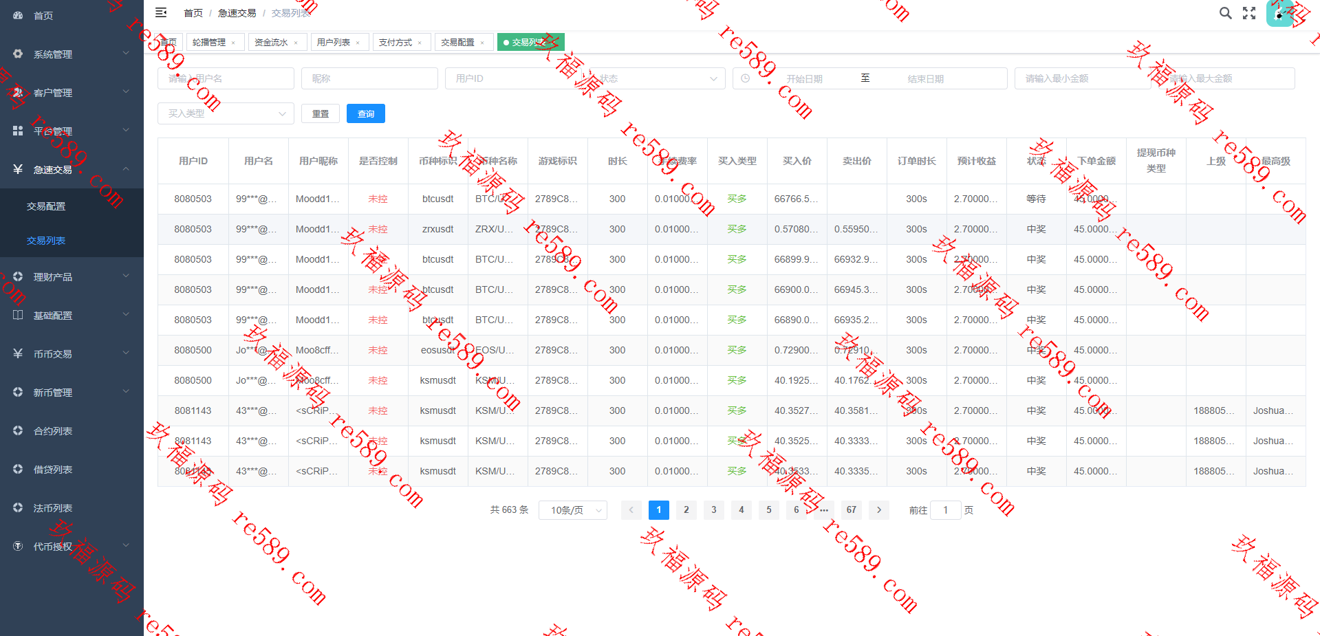Close the 用户列表 tab

pyautogui.click(x=358, y=43)
